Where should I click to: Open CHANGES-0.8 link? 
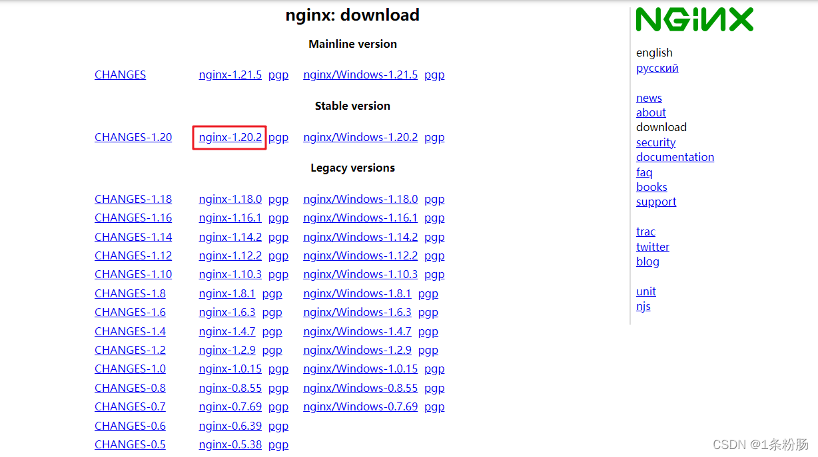[130, 388]
